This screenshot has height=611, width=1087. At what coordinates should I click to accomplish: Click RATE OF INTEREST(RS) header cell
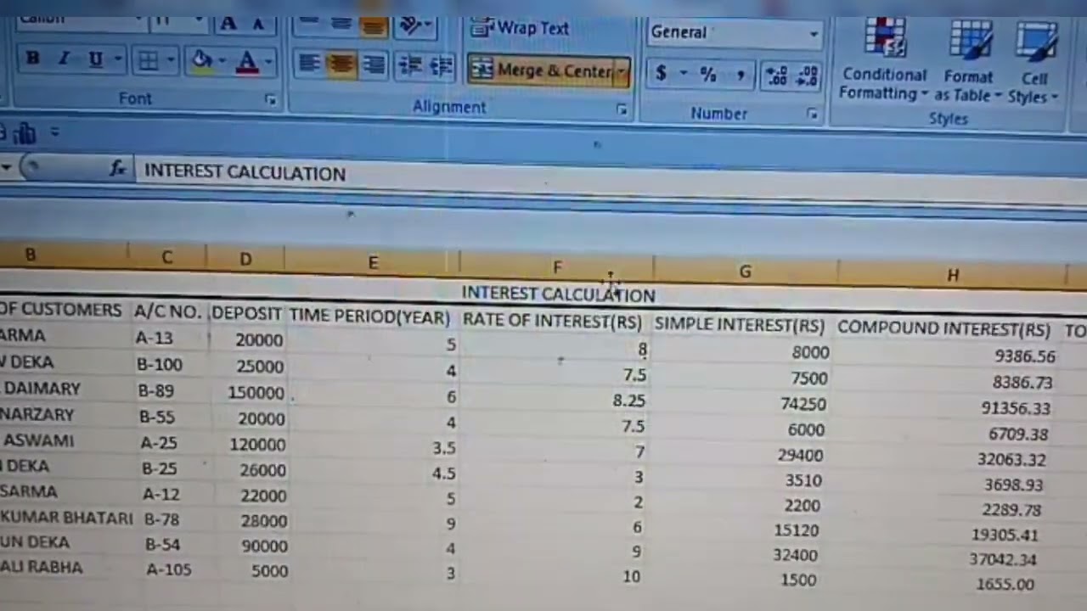coord(553,321)
